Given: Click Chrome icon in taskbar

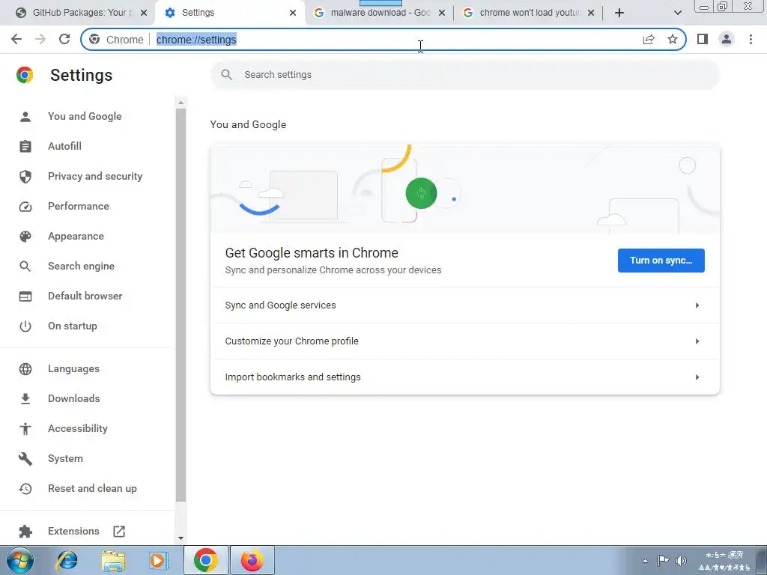Looking at the screenshot, I should (x=205, y=560).
